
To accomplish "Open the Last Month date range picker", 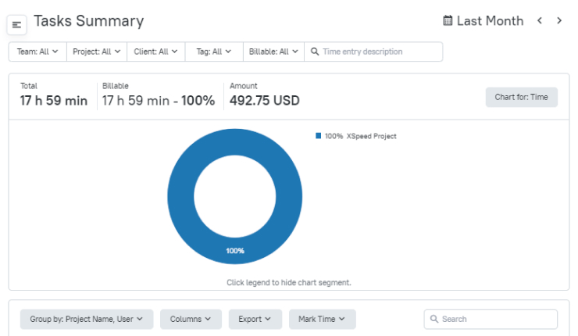I will (x=483, y=20).
